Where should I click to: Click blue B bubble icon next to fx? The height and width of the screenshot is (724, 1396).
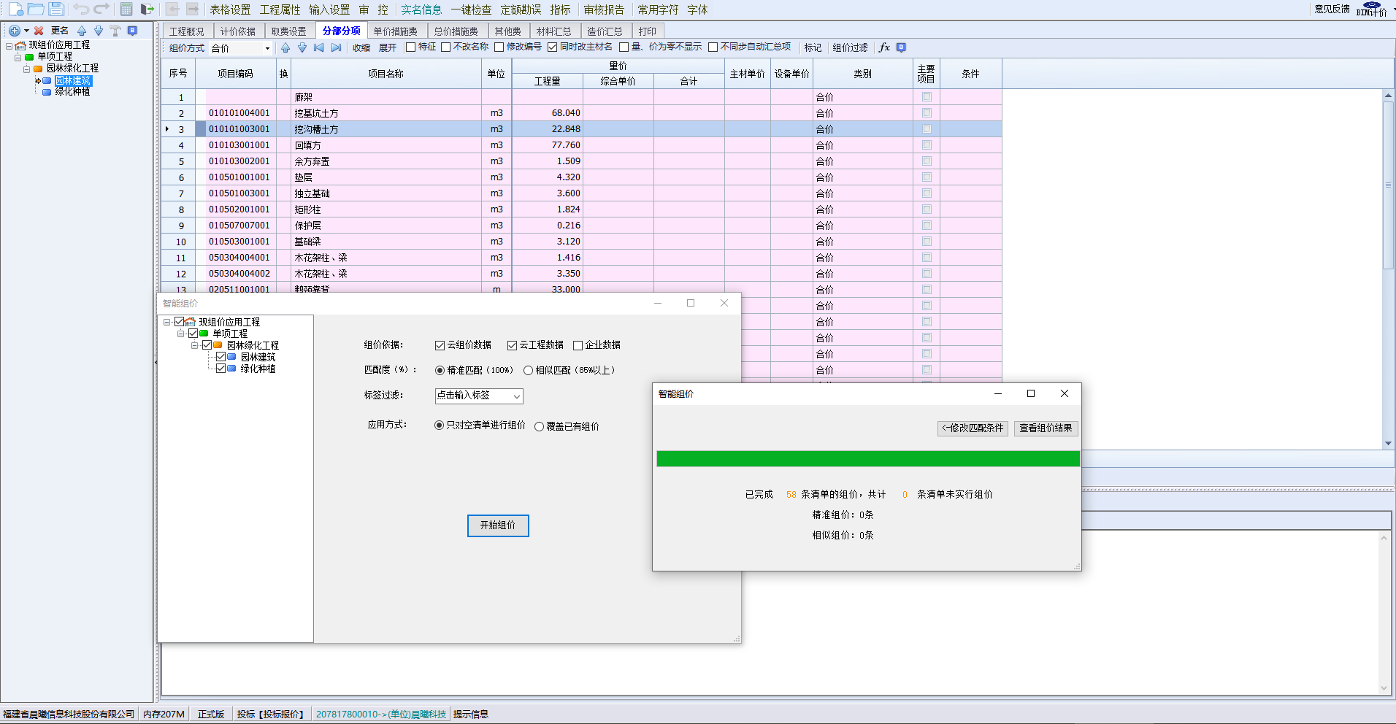tap(901, 47)
